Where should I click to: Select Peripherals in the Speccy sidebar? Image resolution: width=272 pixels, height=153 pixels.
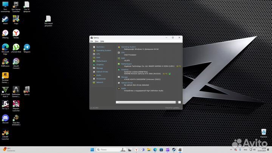click(x=101, y=79)
